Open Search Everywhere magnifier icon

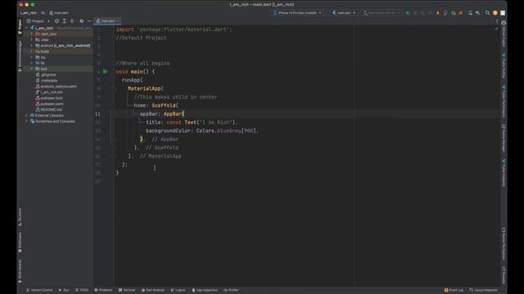pyautogui.click(x=487, y=13)
